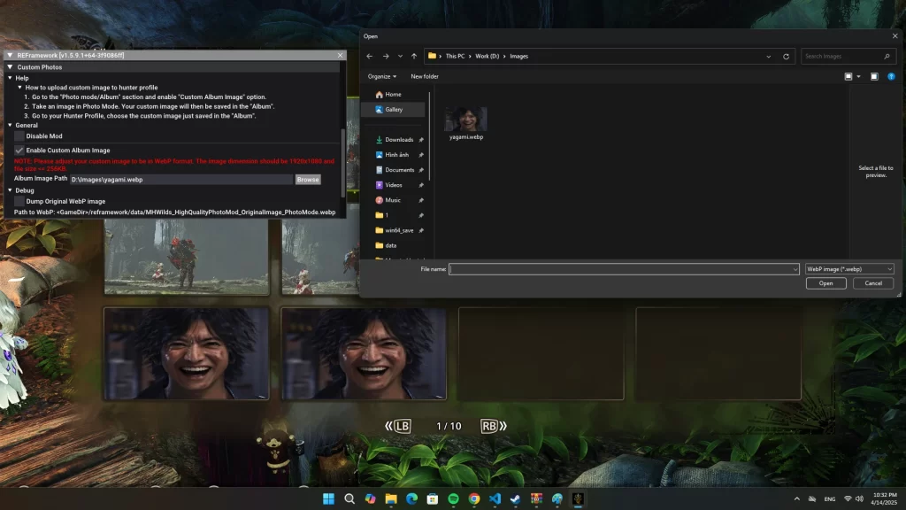Open network settings in system tray
This screenshot has width=906, height=510.
[x=848, y=499]
